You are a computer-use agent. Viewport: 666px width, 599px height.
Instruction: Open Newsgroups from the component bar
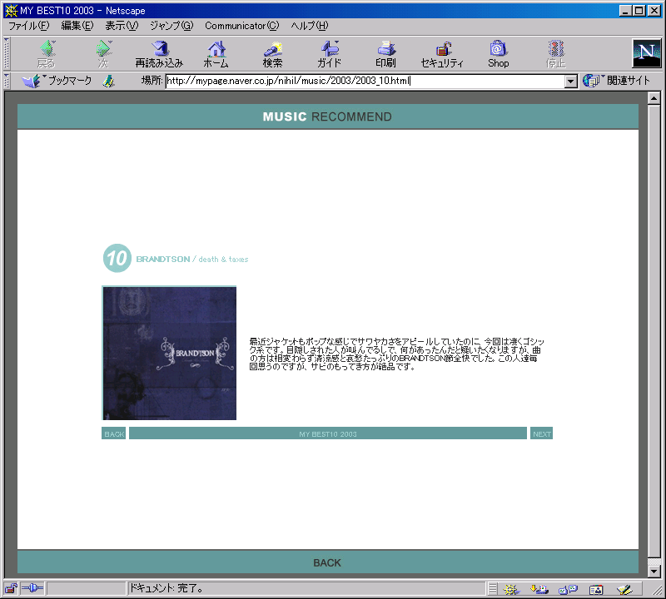click(x=568, y=589)
